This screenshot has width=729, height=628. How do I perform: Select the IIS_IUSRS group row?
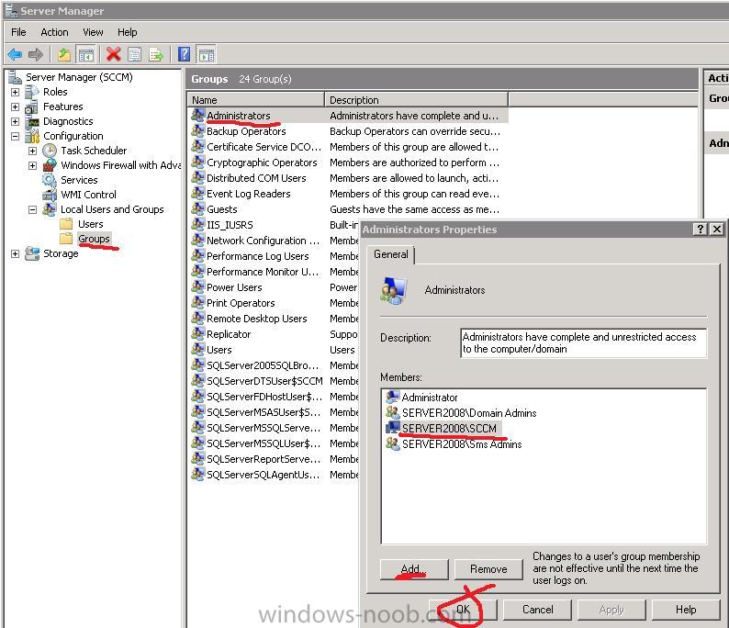coord(230,225)
